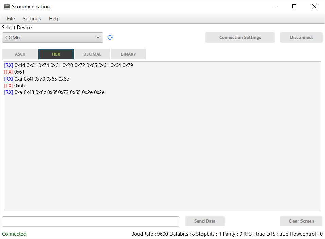Switch to the ASCII tab
This screenshot has width=325, height=239.
tap(20, 54)
